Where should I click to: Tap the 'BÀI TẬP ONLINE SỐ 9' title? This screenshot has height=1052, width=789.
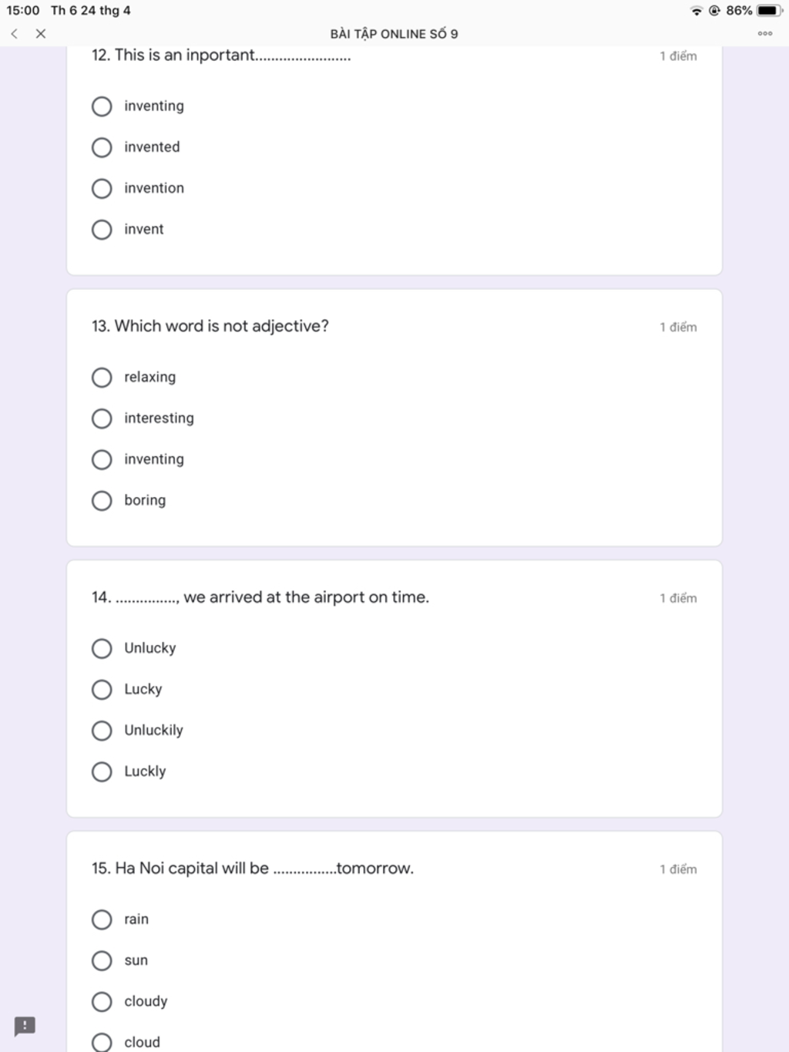pyautogui.click(x=394, y=34)
